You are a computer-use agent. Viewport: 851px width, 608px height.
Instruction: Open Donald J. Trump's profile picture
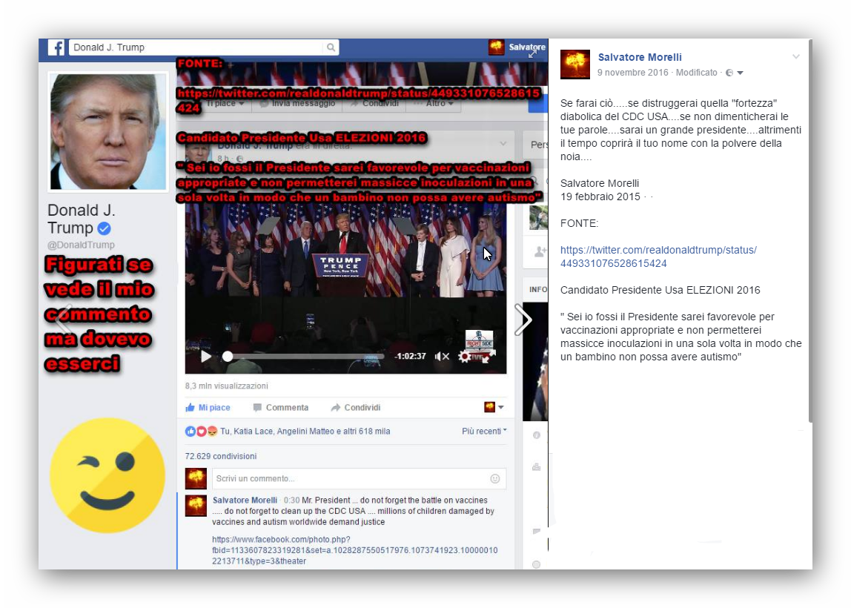(108, 131)
